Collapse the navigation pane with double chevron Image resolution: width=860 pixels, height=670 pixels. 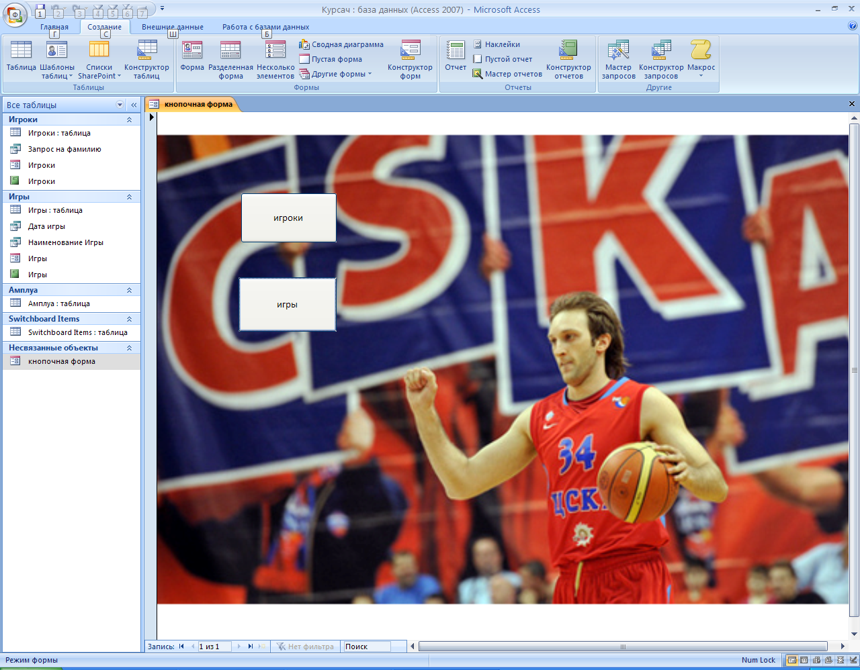click(x=134, y=105)
